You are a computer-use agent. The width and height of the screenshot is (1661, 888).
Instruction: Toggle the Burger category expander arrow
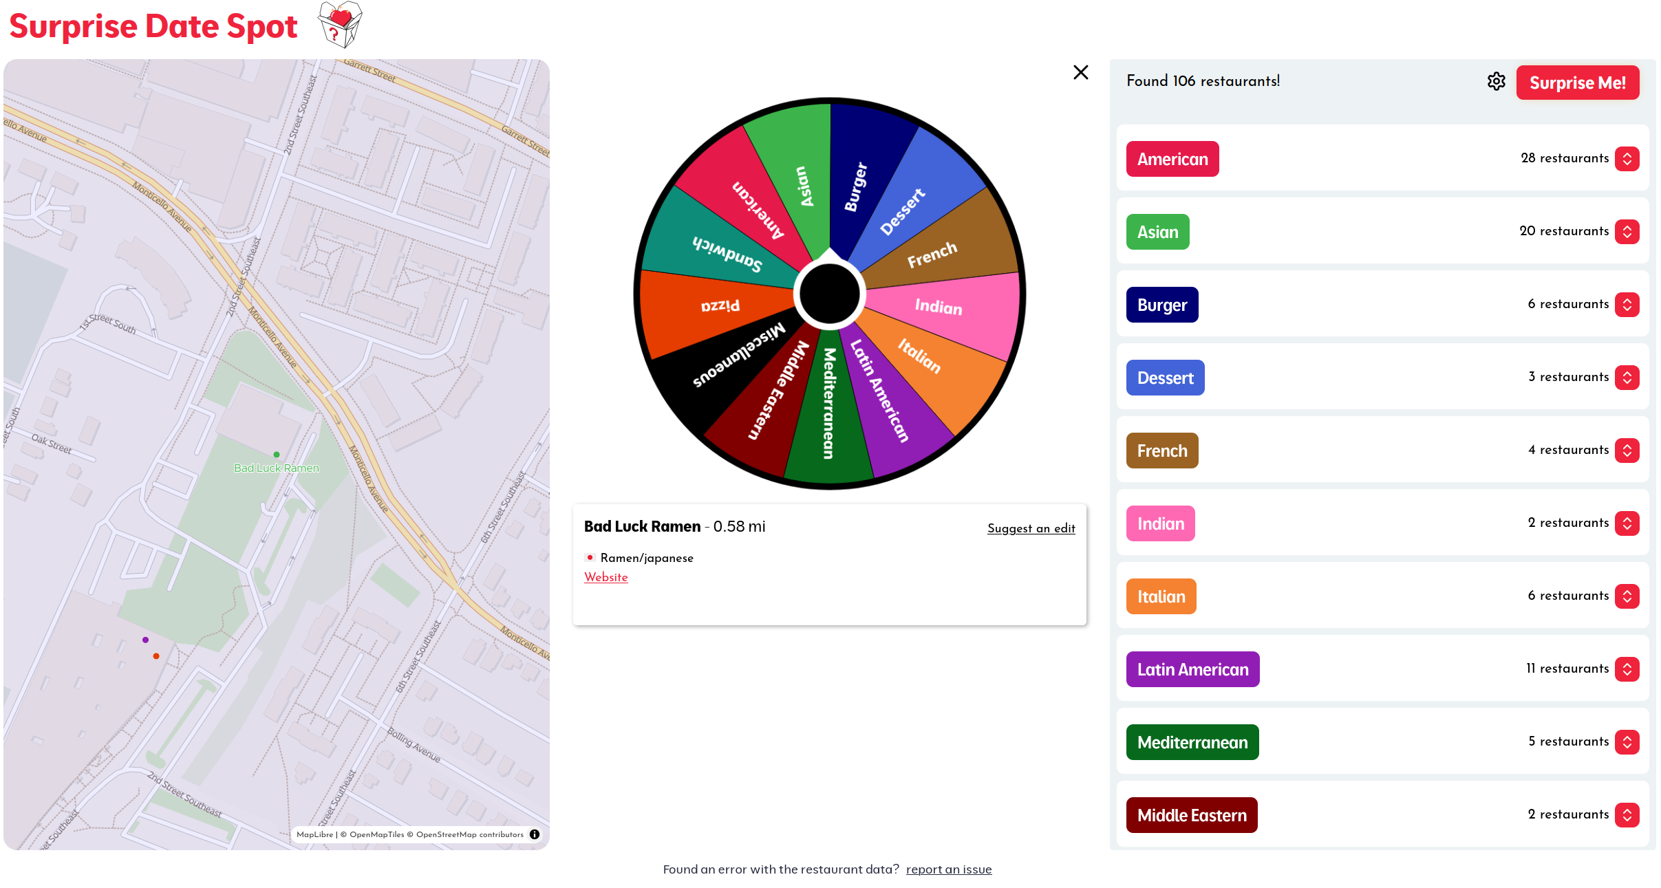click(1627, 305)
